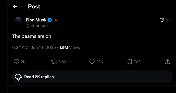
Task: Click the double chat bubble icon in replies bar
Action: coord(18,77)
